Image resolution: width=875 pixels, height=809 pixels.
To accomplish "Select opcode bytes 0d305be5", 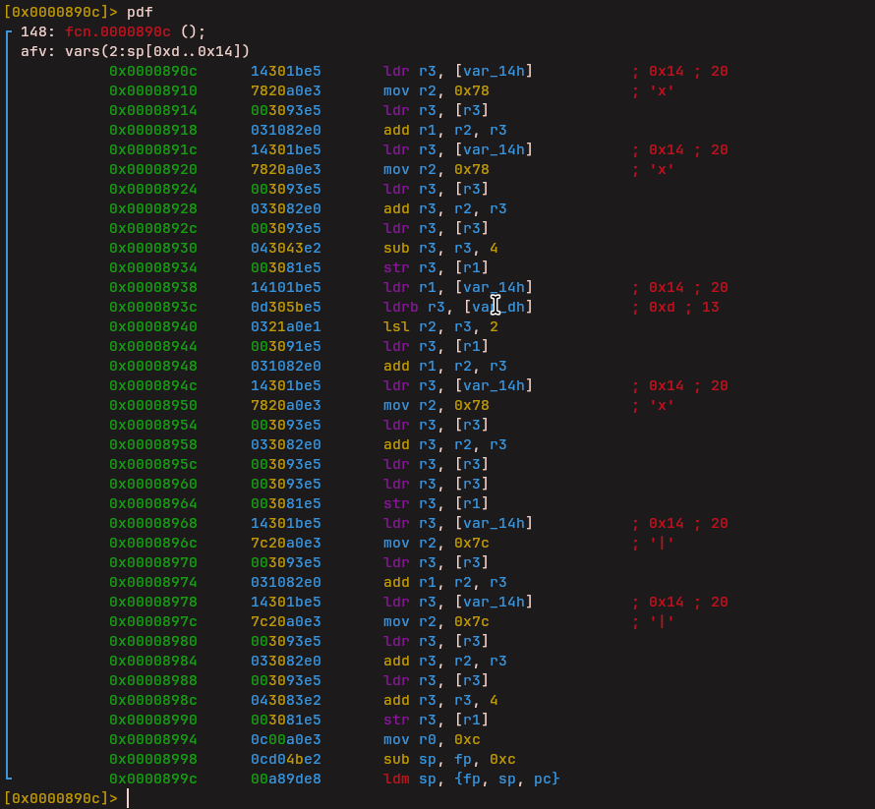I will click(x=285, y=307).
